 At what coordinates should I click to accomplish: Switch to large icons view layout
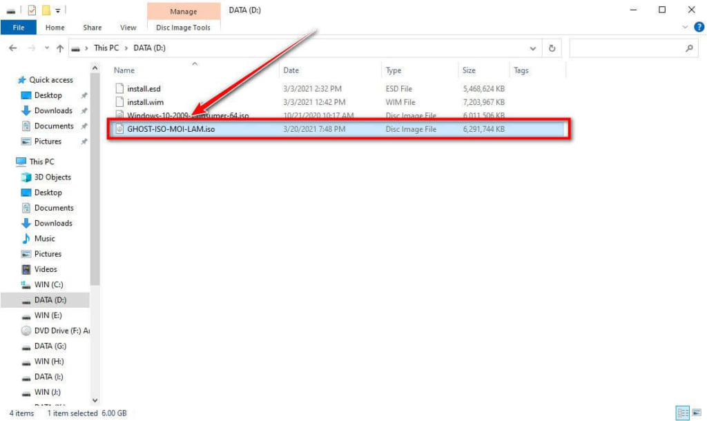tap(696, 413)
